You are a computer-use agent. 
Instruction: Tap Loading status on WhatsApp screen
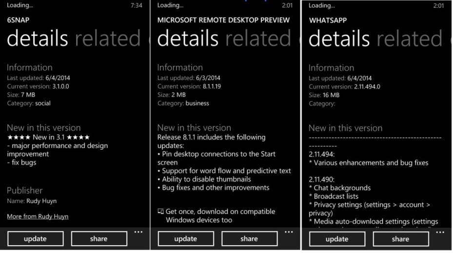[x=321, y=5]
